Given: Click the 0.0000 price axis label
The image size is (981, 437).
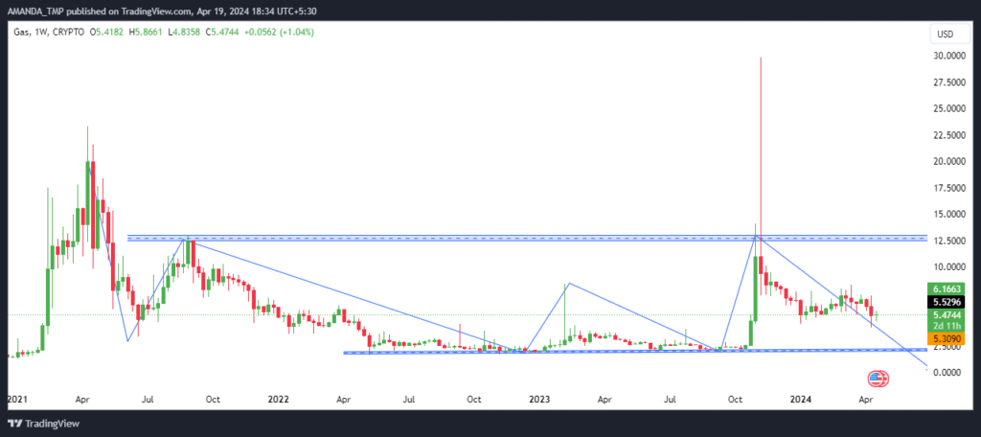Looking at the screenshot, I should 949,373.
